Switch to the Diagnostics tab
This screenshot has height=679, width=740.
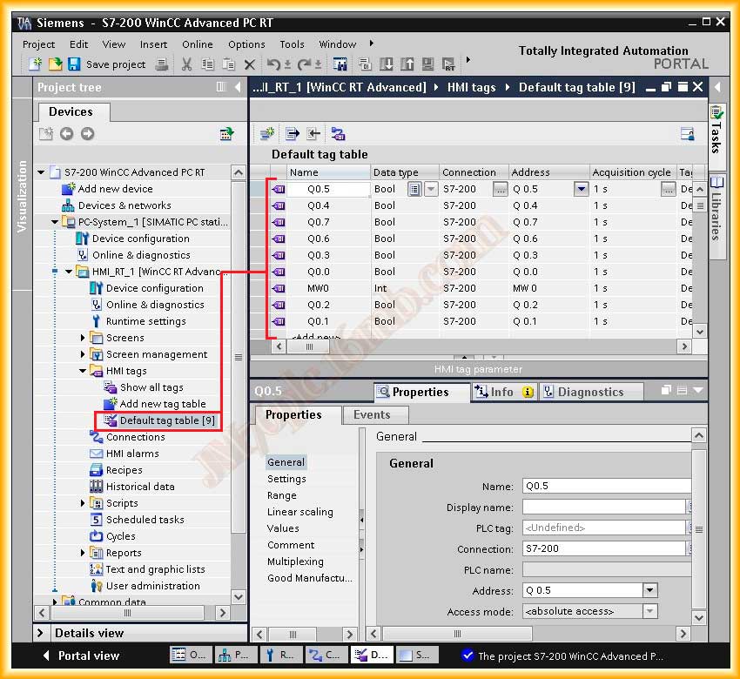590,392
